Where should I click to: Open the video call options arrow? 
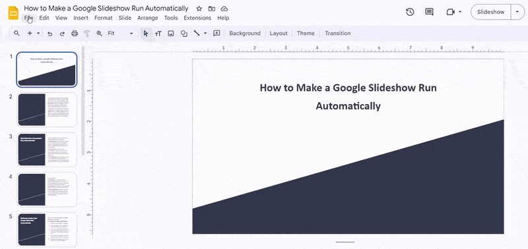pyautogui.click(x=460, y=12)
